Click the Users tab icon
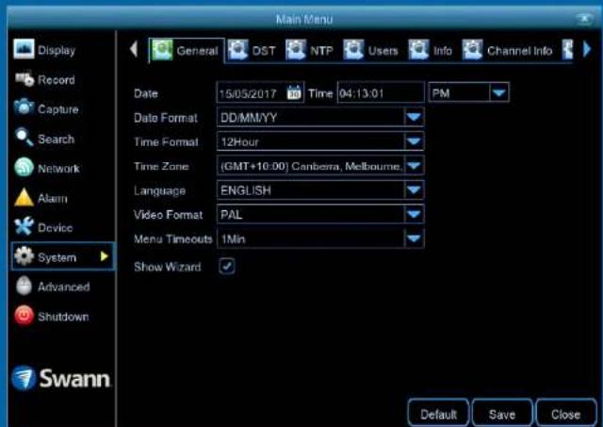 [353, 50]
